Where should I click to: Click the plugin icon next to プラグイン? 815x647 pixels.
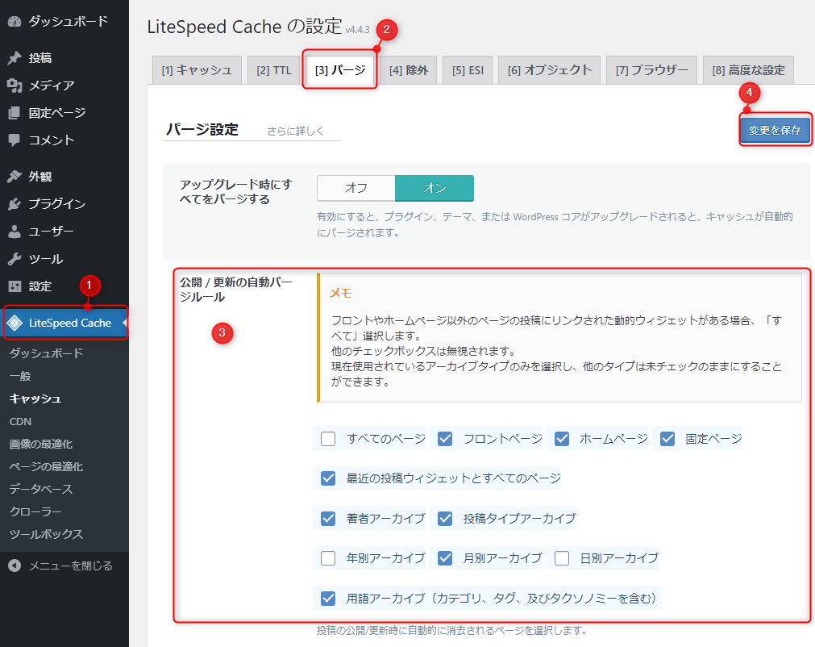(x=15, y=204)
